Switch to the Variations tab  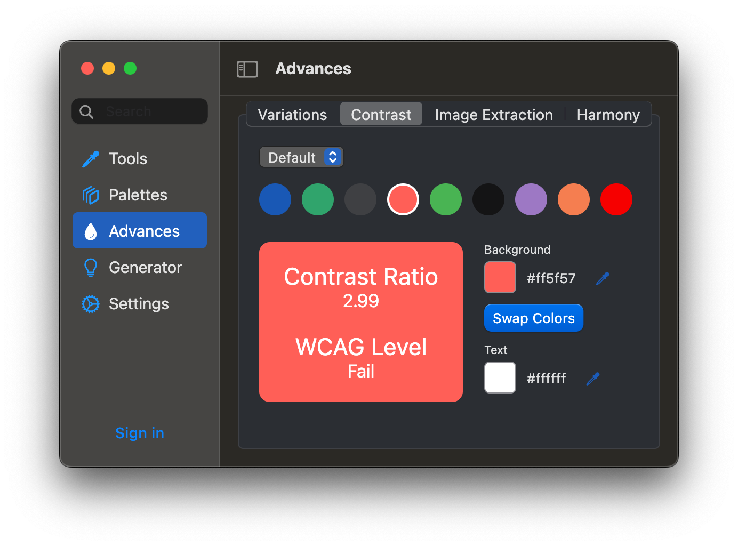292,115
